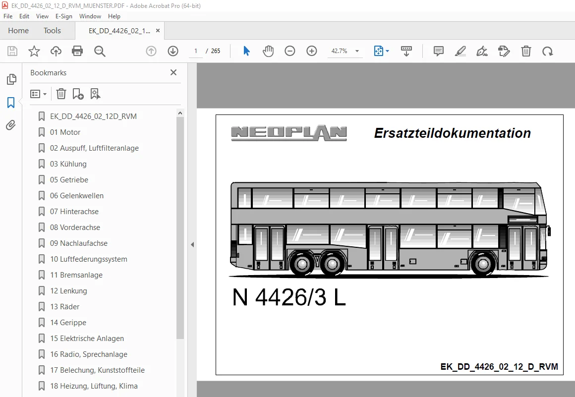The width and height of the screenshot is (575, 397).
Task: Delete page with trash icon in toolbar
Action: (x=526, y=51)
